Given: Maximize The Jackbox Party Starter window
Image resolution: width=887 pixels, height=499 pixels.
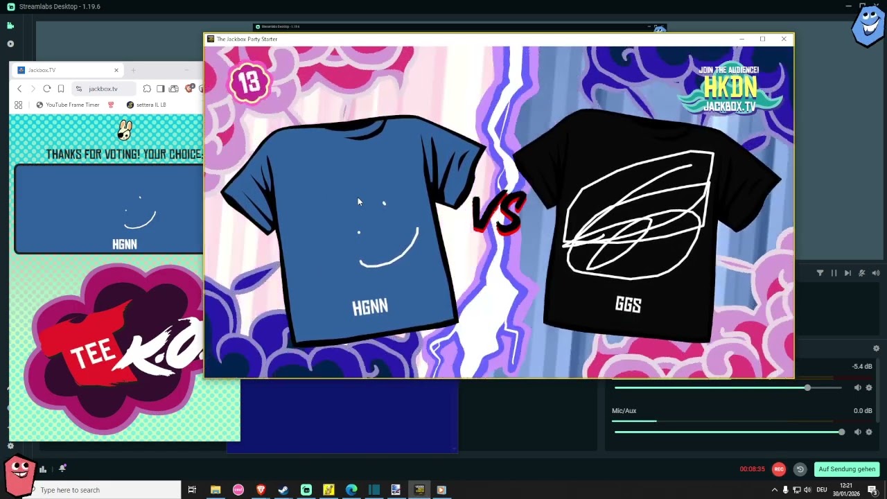Looking at the screenshot, I should (762, 39).
